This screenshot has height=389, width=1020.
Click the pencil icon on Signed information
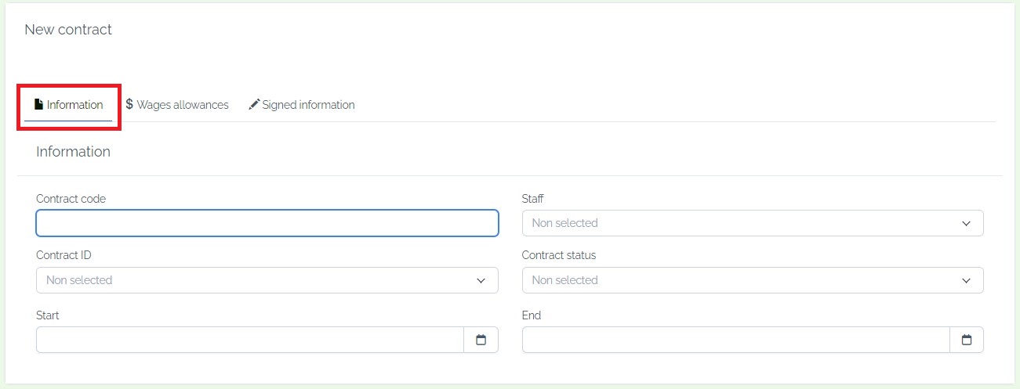coord(254,104)
